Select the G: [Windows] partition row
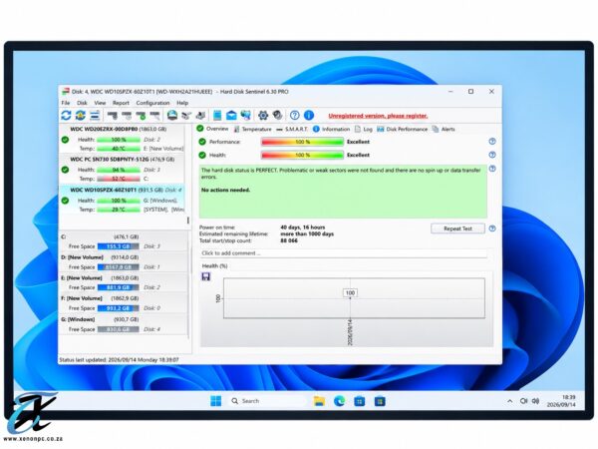Viewport: 598px width, 449px height. click(x=124, y=324)
